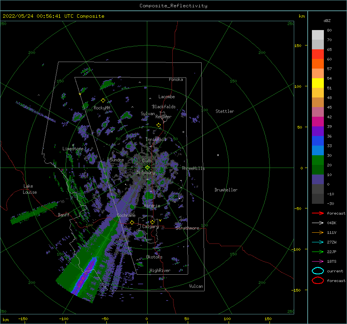Viewport: 347px width, 324px height.
Task: Click the Didsbury label
Action: pyautogui.click(x=145, y=173)
